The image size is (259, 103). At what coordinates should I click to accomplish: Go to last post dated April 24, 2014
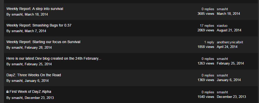(x=227, y=47)
